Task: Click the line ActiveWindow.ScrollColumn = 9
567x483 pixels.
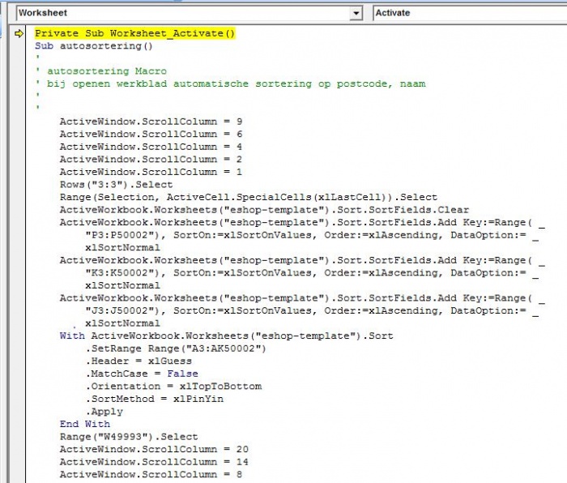Action: click(151, 122)
